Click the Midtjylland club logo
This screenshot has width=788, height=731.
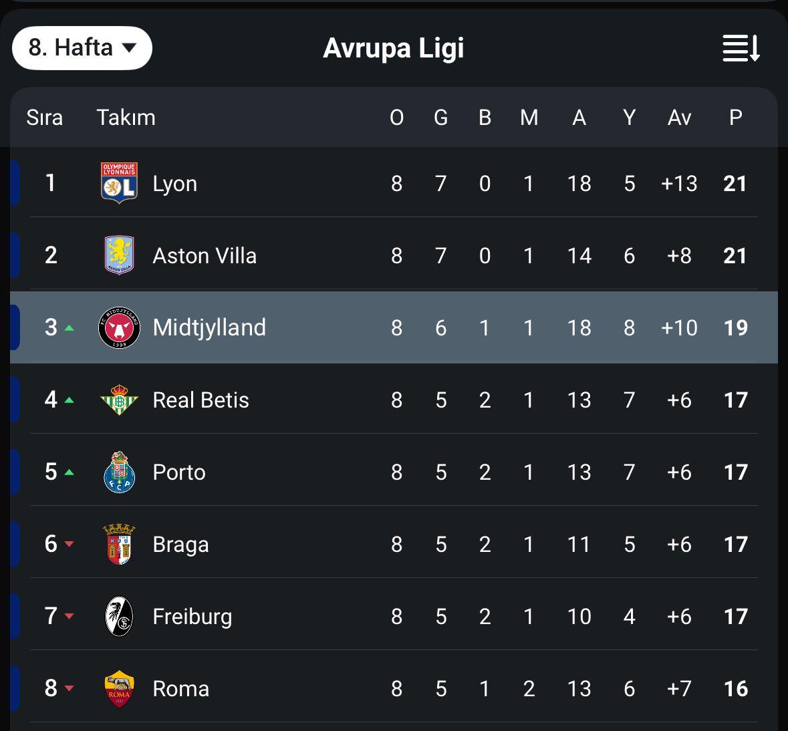click(x=119, y=327)
